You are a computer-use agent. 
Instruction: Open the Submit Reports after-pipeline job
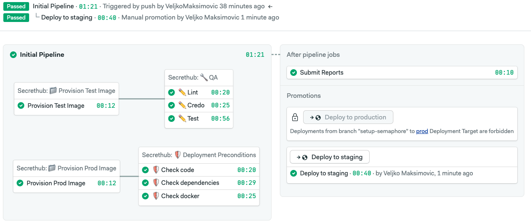click(321, 73)
